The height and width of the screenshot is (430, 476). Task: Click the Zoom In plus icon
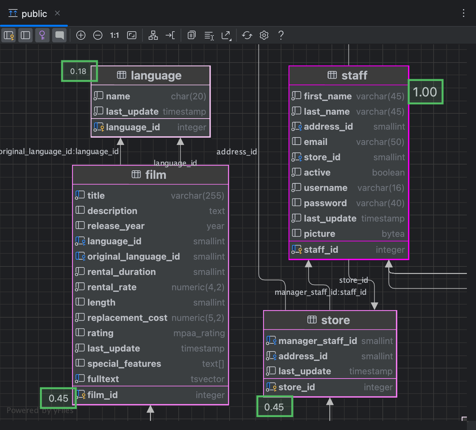pyautogui.click(x=81, y=35)
